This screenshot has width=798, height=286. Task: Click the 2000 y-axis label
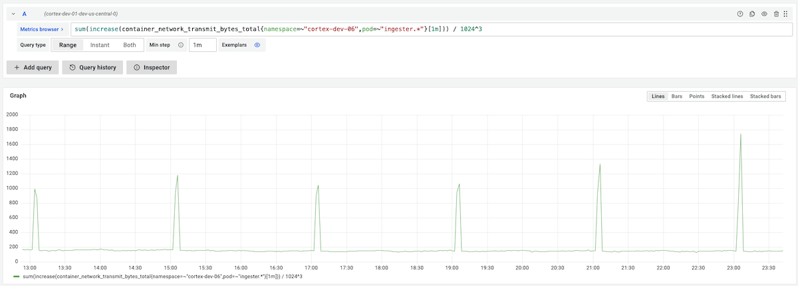[x=12, y=114]
